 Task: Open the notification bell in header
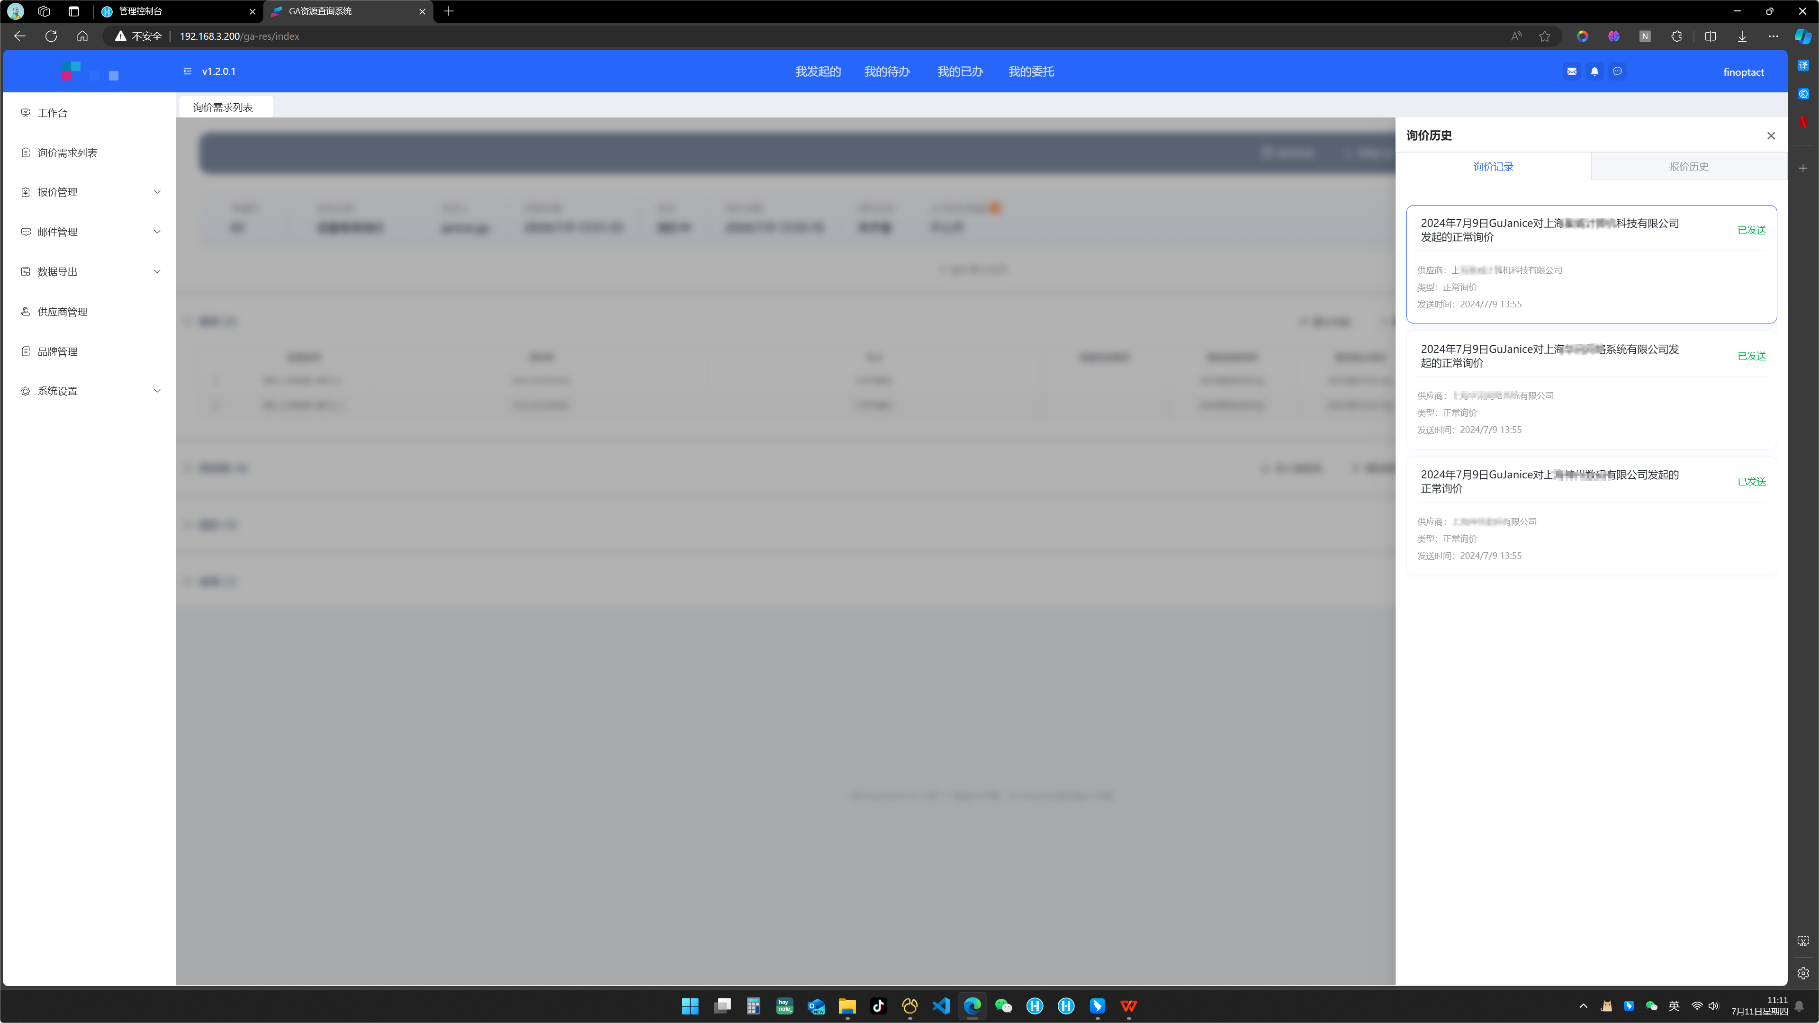click(1594, 72)
